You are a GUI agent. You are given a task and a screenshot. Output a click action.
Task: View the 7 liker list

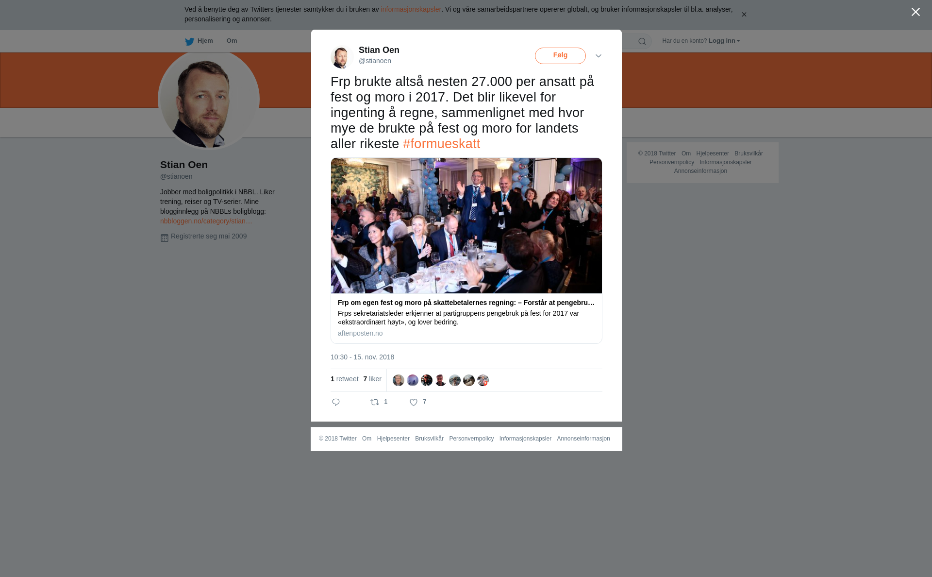372,379
